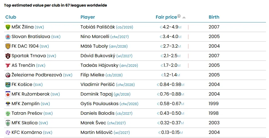Image resolution: width=269 pixels, height=138 pixels.
Task: Click the Fair price info icon
Action: (x=179, y=16)
